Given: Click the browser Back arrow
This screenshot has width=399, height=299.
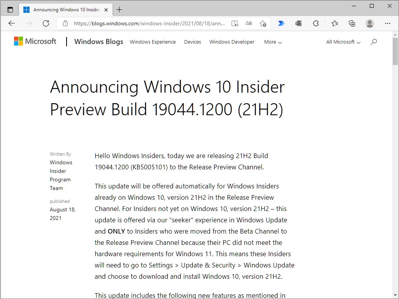Looking at the screenshot, I should pyautogui.click(x=12, y=23).
